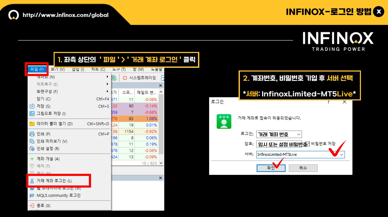Open the 보기 (V) menu

58,69
